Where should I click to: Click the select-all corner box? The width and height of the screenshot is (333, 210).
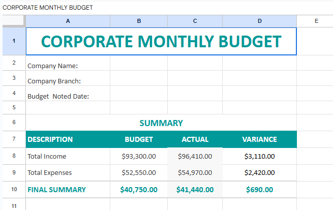pyautogui.click(x=13, y=21)
